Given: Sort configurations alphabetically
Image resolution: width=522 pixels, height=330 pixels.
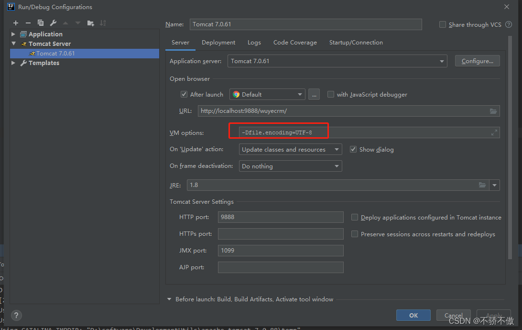Looking at the screenshot, I should click(x=103, y=23).
